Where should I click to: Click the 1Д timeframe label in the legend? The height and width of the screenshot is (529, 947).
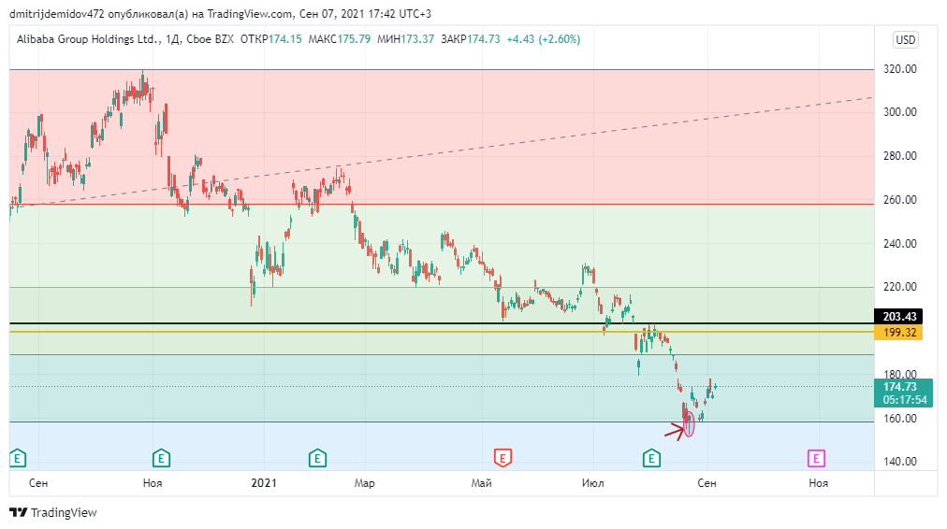(173, 39)
